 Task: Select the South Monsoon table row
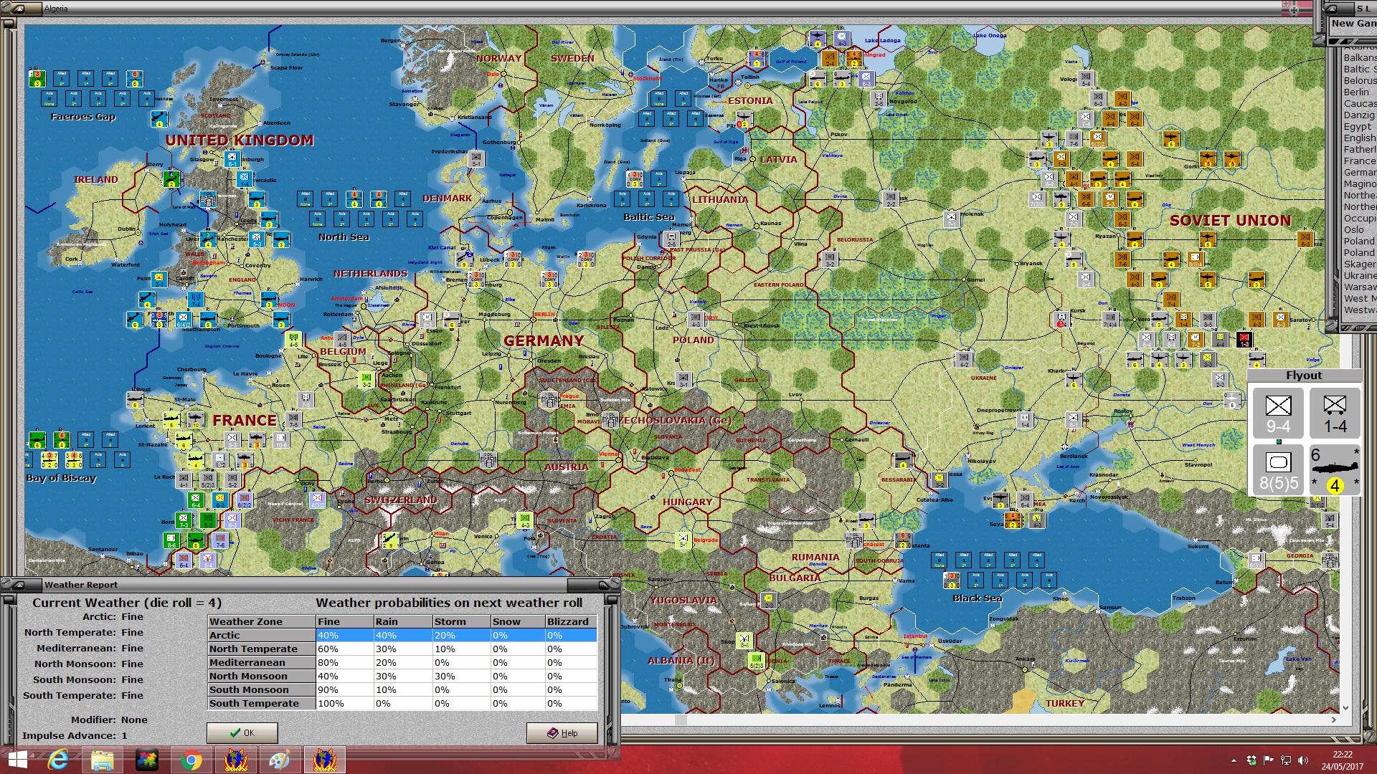pyautogui.click(x=402, y=689)
